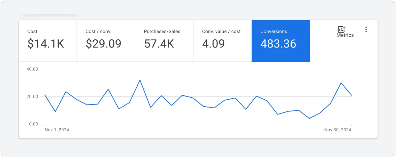The width and height of the screenshot is (396, 157).
Task: Click the Nov 1, 2024 axis label
Action: pyautogui.click(x=57, y=130)
